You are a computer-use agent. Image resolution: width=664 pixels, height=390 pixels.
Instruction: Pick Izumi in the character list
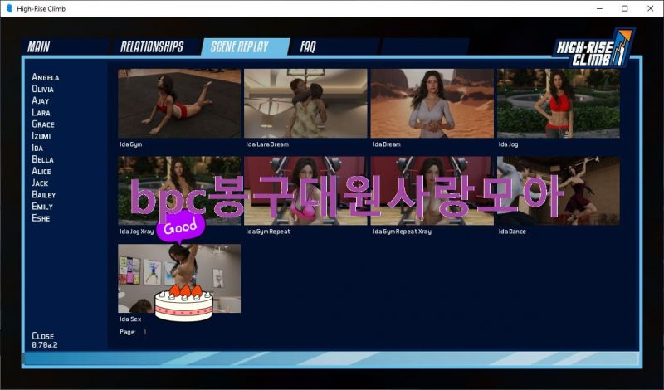point(41,136)
